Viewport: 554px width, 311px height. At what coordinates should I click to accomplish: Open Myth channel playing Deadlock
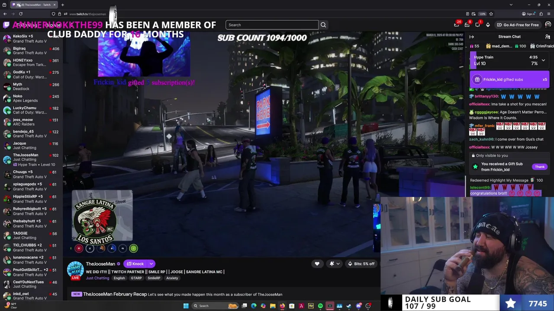[31, 86]
